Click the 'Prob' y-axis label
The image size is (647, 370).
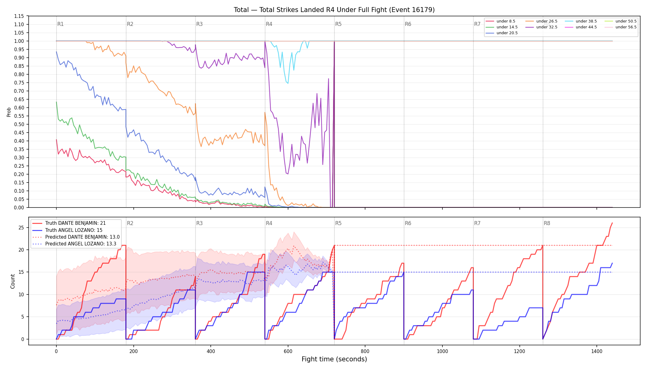point(9,112)
